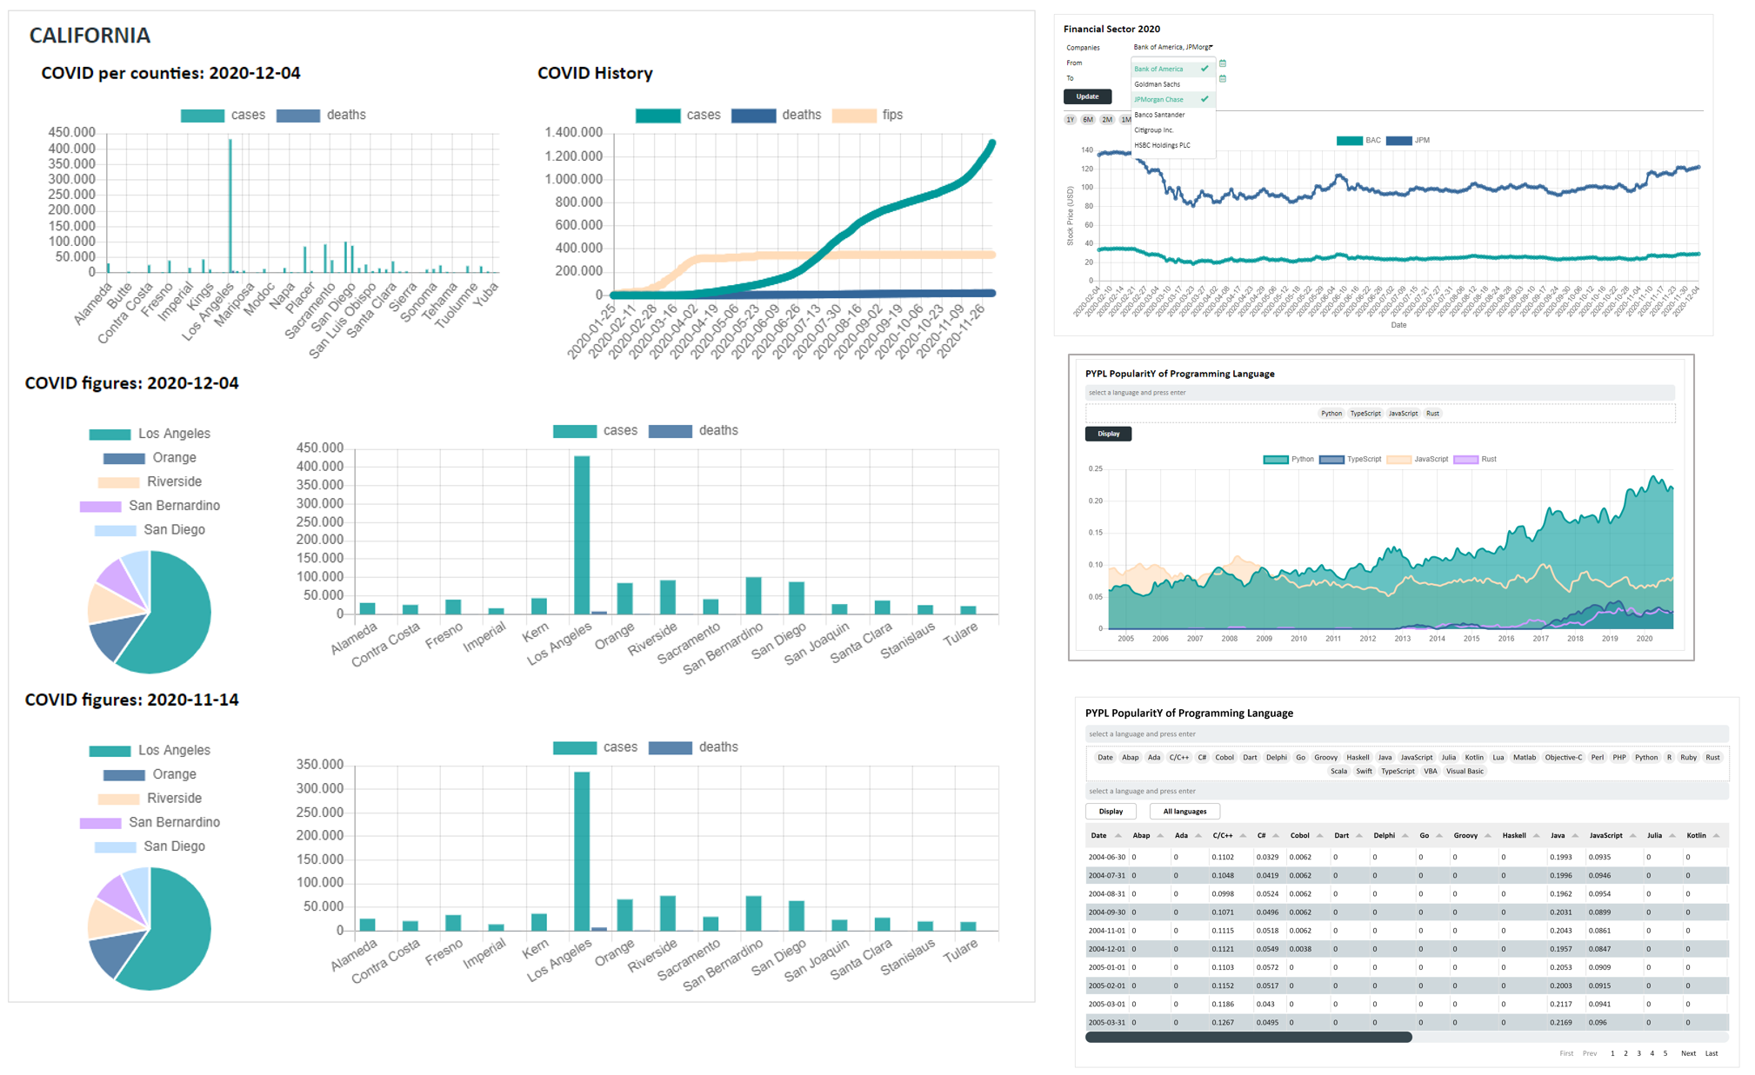This screenshot has width=1755, height=1075.
Task: Click the sort arrow beside the Cobol column
Action: click(1320, 836)
